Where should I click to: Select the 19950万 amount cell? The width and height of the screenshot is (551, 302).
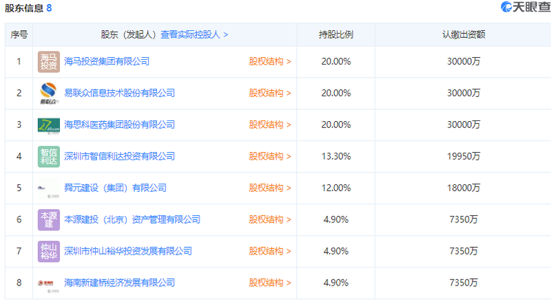(464, 156)
